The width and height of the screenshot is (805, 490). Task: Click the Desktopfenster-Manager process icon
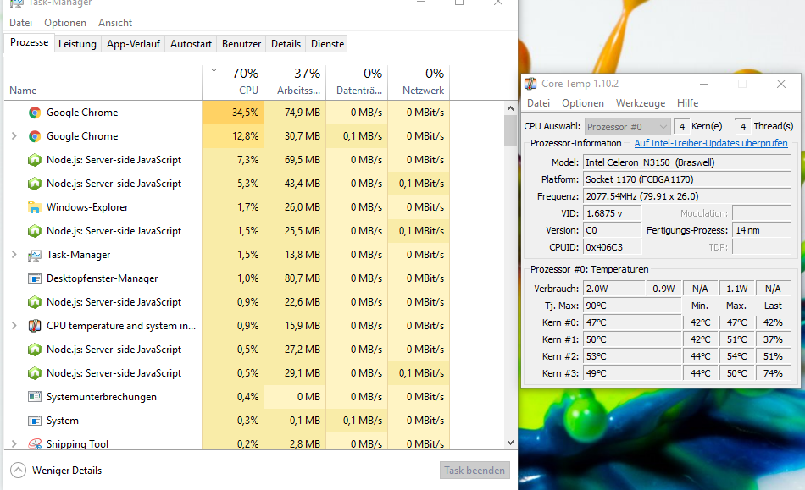point(35,278)
